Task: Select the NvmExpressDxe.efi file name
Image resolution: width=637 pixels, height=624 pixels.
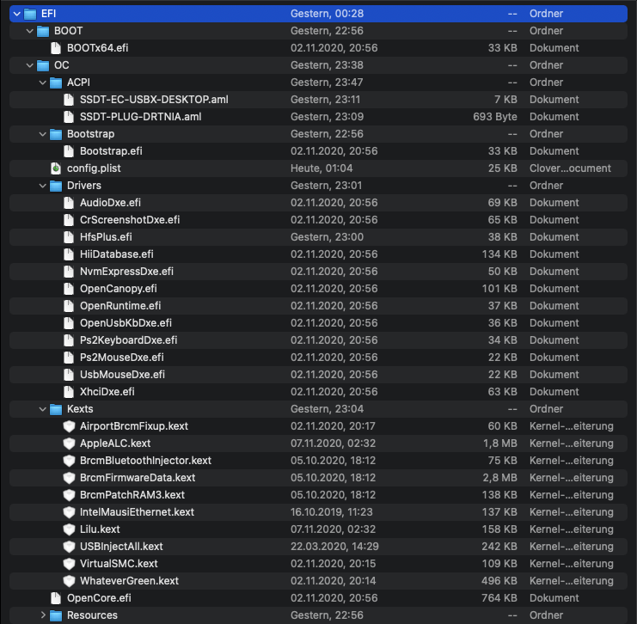Action: 126,272
